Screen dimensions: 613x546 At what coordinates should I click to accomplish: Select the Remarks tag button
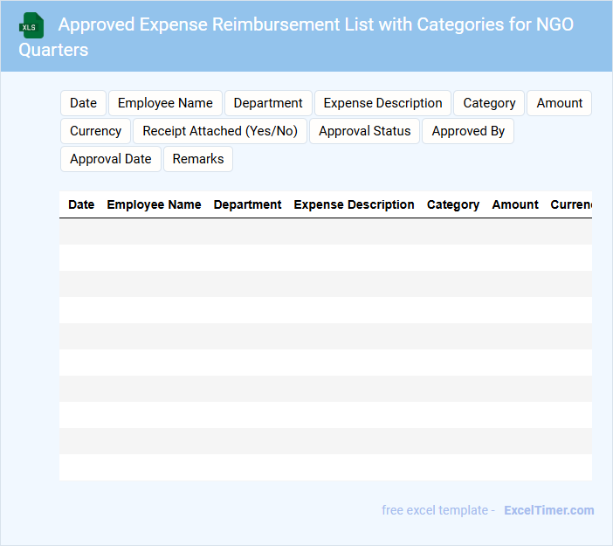point(198,159)
